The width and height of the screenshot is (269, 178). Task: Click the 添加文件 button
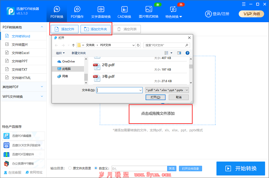pyautogui.click(x=65, y=29)
